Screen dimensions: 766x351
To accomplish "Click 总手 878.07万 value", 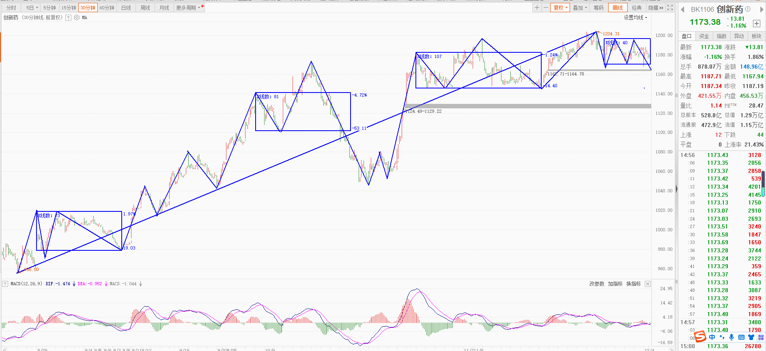I will [710, 67].
